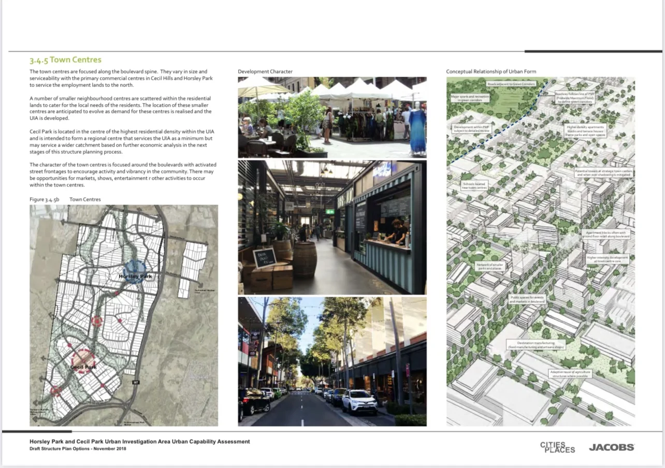
Task: Click the chalkboard sign beside the barrels
Action: click(264, 257)
